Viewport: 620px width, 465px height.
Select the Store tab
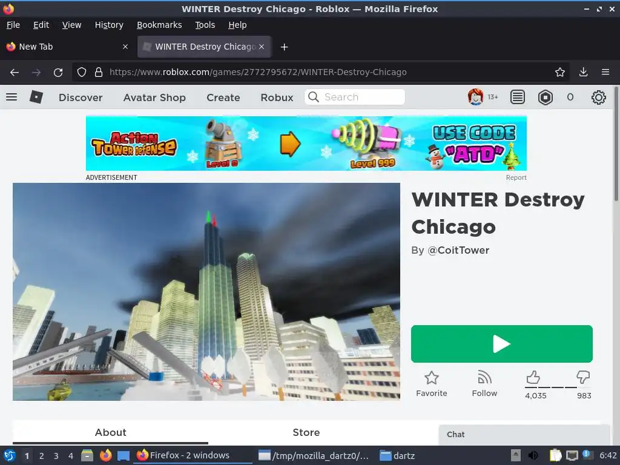[306, 432]
